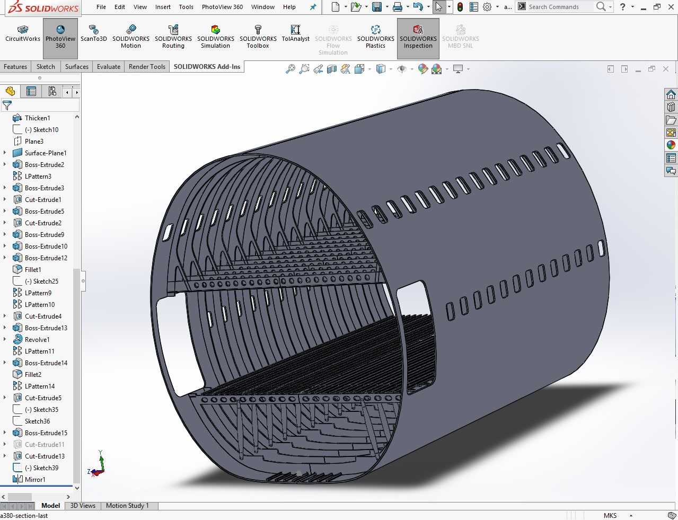This screenshot has width=678, height=520.
Task: Enable SOLIDWORKS Simulation add-in
Action: (216, 37)
